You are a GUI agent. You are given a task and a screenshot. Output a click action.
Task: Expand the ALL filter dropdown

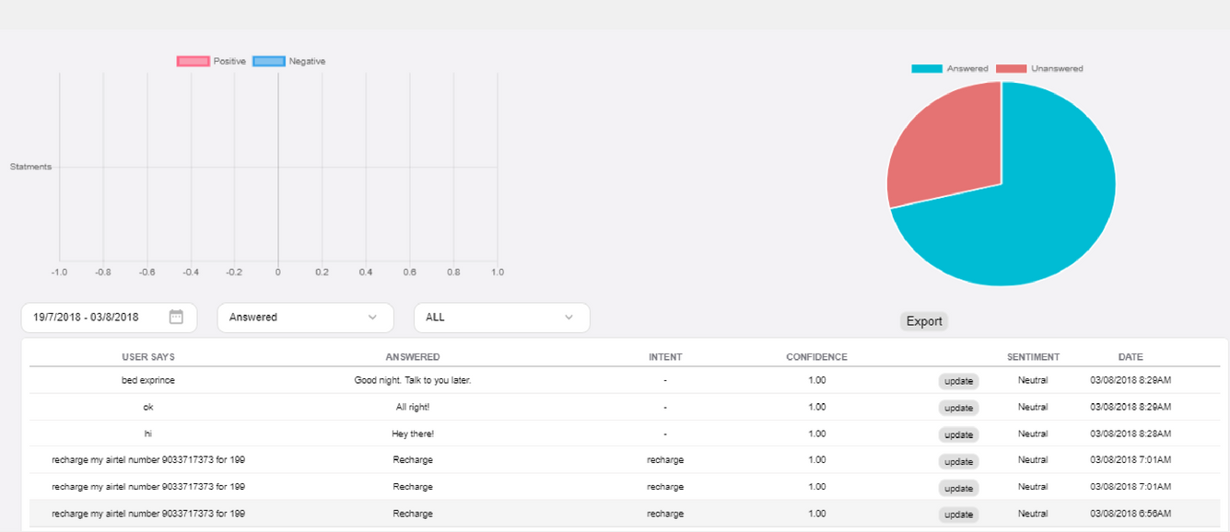(501, 318)
